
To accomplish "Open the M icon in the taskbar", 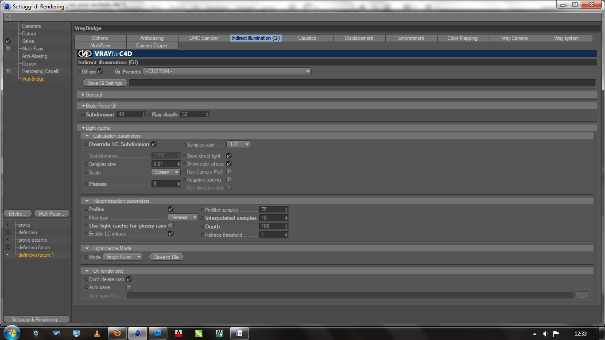I will click(219, 333).
